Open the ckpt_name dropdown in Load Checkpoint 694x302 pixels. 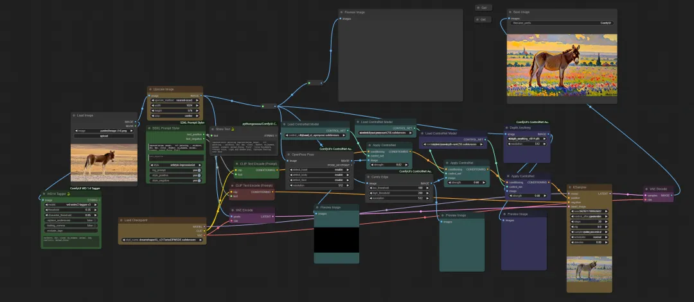162,240
